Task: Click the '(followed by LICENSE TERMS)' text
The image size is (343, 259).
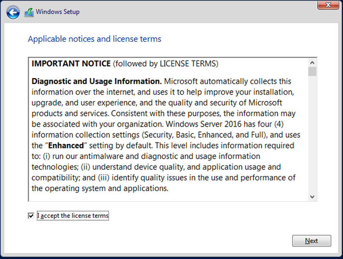Action: (x=166, y=64)
